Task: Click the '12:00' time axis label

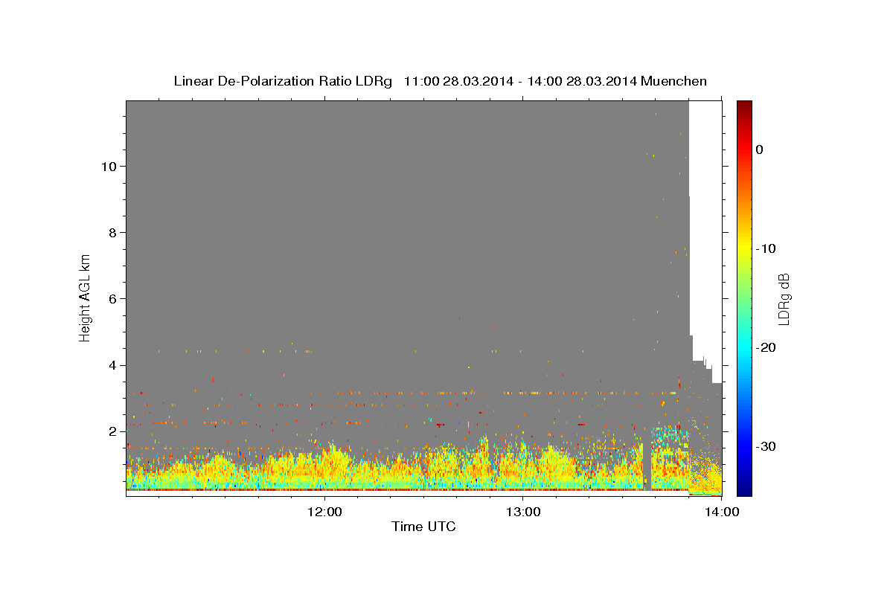Action: (x=324, y=512)
